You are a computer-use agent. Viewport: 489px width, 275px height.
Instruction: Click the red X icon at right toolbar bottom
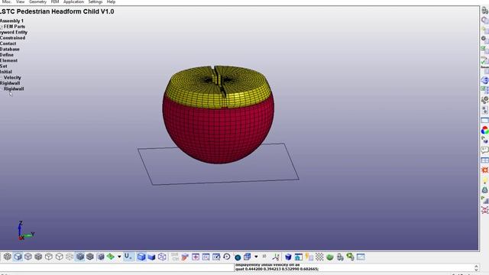point(484,210)
